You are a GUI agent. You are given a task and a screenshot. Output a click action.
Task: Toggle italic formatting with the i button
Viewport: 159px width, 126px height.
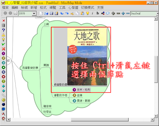point(93,13)
